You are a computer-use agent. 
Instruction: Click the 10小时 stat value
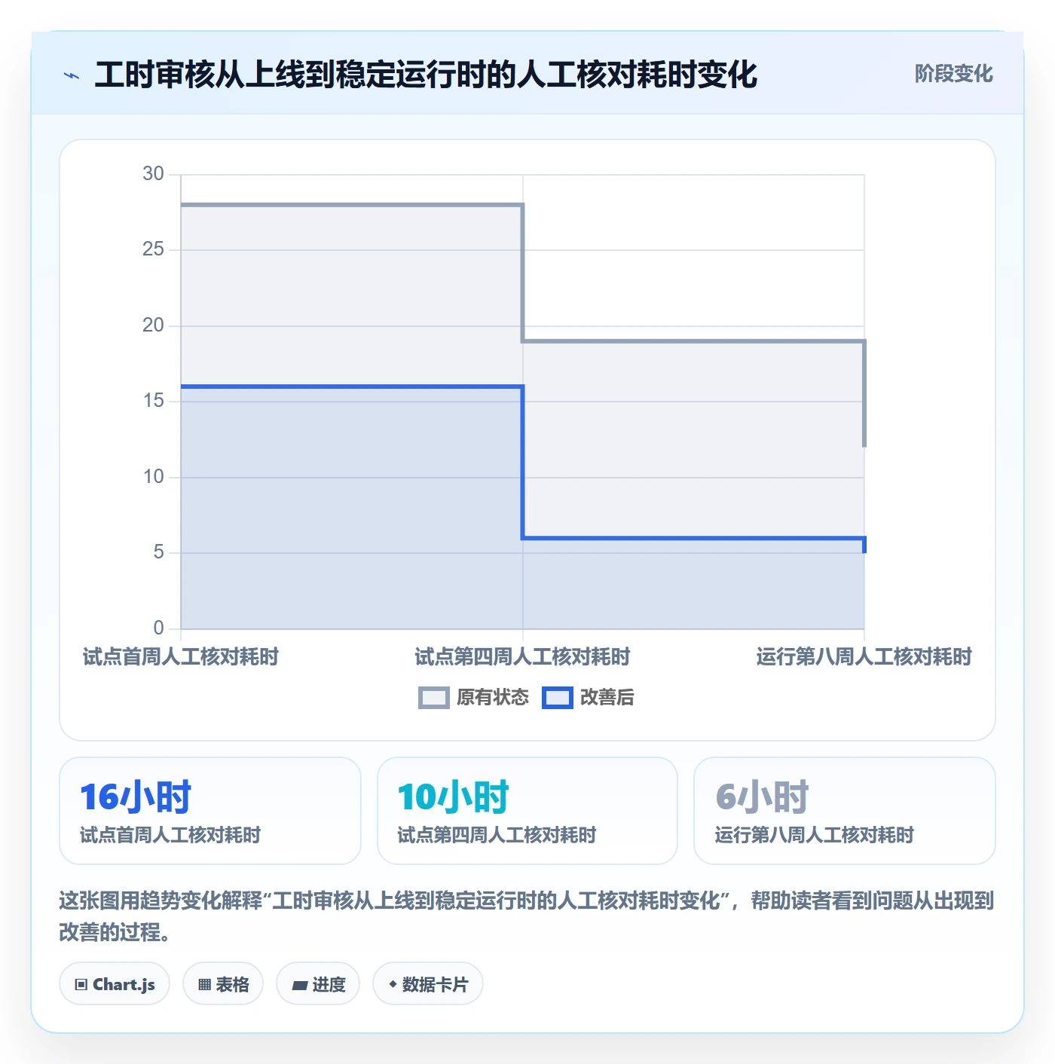[x=454, y=797]
